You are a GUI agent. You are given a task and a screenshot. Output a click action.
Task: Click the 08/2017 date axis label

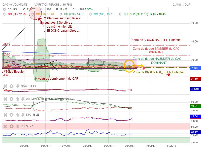[x=88, y=146]
